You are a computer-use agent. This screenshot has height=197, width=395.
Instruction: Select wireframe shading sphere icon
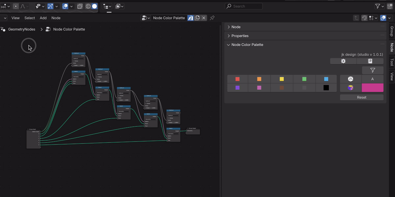(88, 6)
